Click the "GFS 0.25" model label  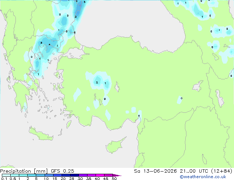point(62,171)
